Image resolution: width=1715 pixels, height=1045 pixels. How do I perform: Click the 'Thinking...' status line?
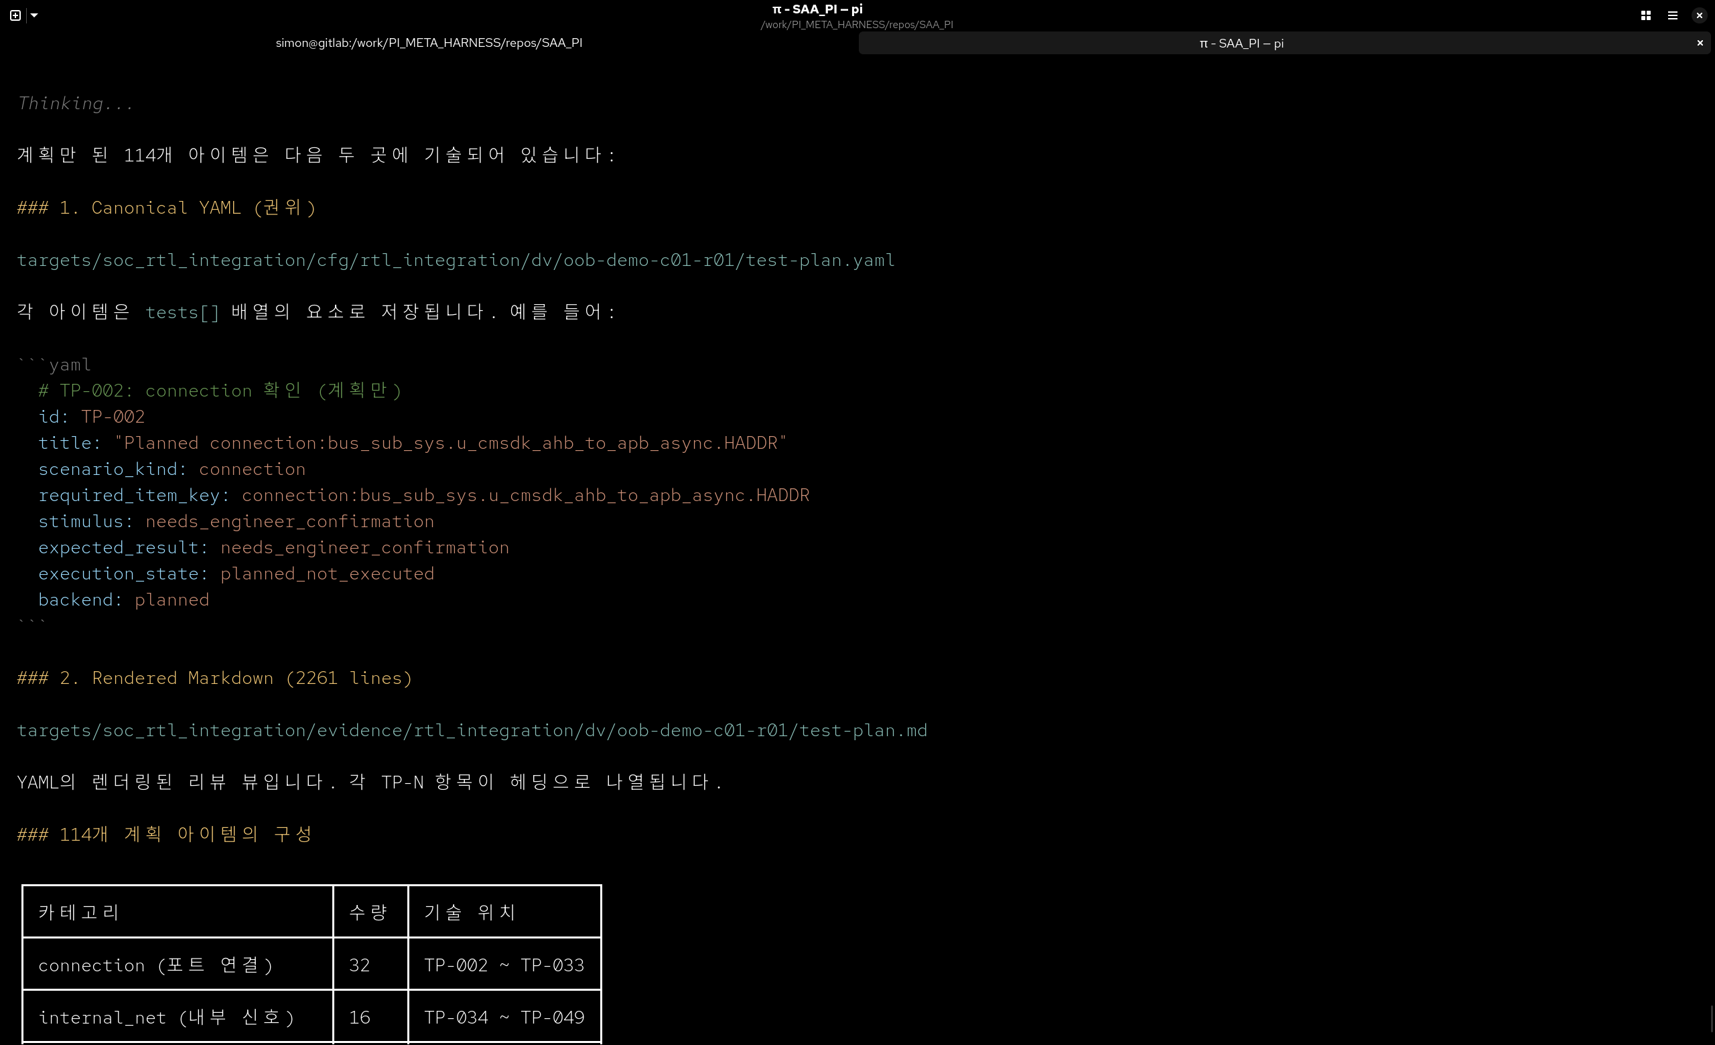coord(75,104)
